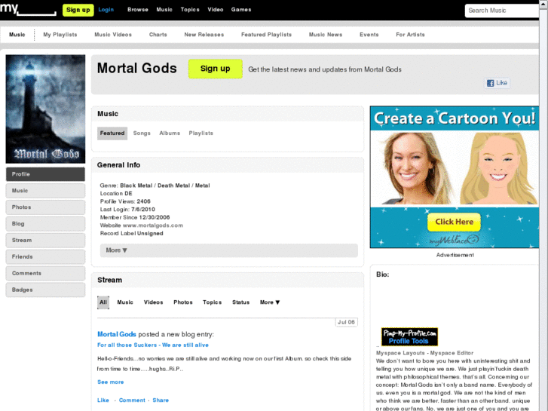This screenshot has height=411, width=548.
Task: Open Blog in left sidebar
Action: pyautogui.click(x=45, y=223)
